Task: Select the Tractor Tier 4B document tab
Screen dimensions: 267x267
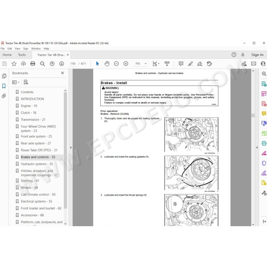Action: coord(51,55)
